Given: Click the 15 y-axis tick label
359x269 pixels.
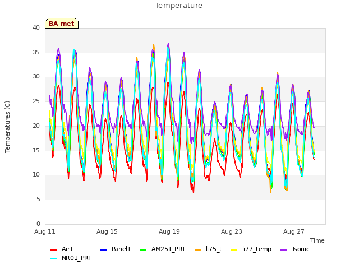Looking at the screenshot, I should [x=36, y=150].
